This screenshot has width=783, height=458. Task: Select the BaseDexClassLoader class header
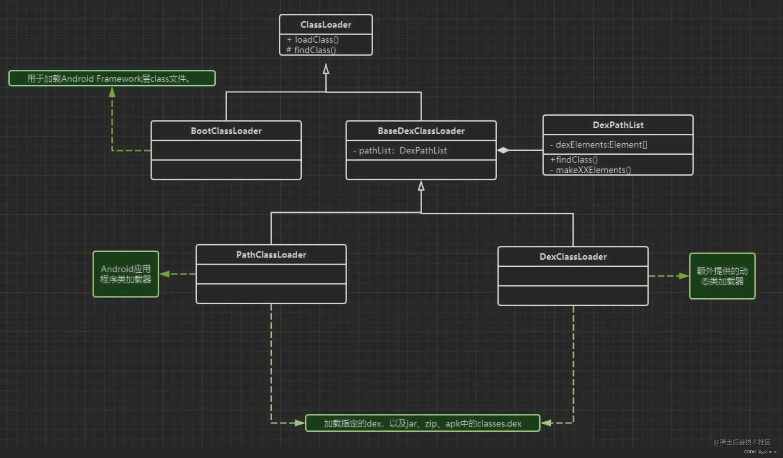click(x=421, y=131)
